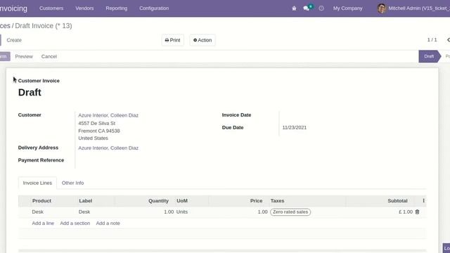The image size is (450, 253).
Task: Sort by Price column header
Action: pyautogui.click(x=256, y=201)
